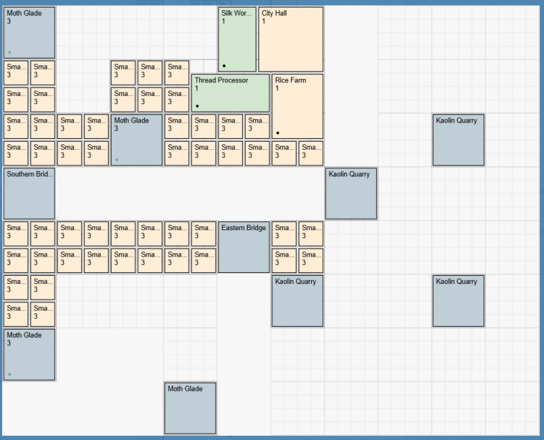Click upper Sma... house touching Eastern Bridge's right side
The image size is (544, 440).
tap(284, 234)
